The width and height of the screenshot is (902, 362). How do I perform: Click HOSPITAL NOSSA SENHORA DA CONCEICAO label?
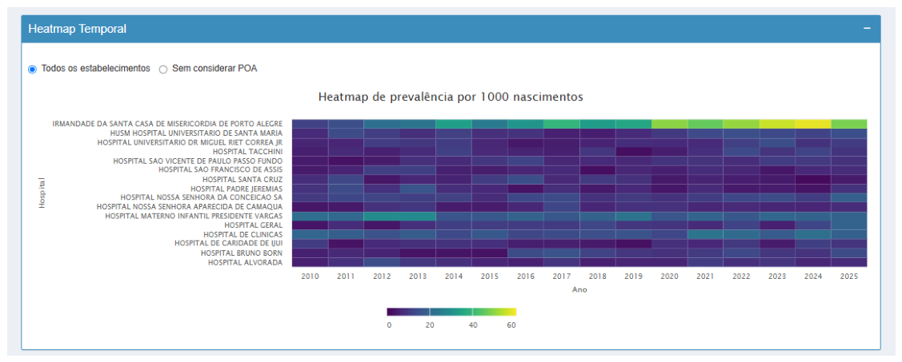(202, 197)
